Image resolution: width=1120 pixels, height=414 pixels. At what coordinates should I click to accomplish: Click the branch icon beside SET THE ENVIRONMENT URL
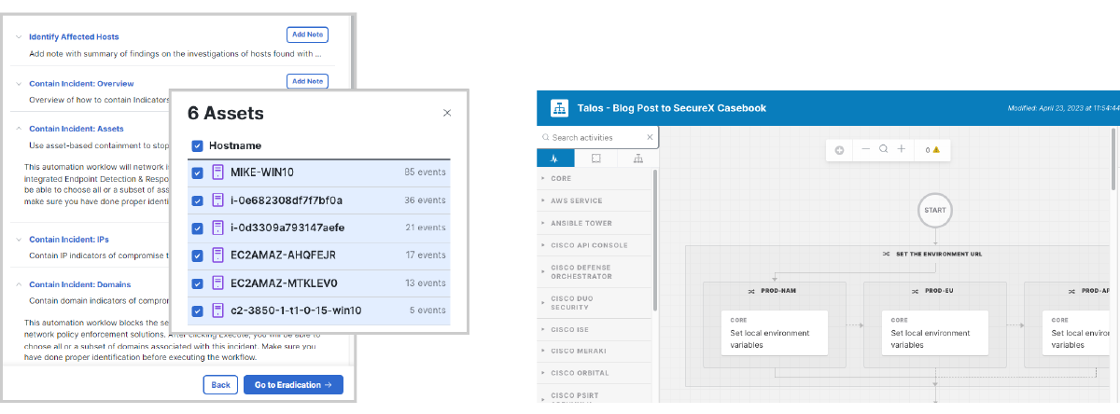pyautogui.click(x=886, y=254)
